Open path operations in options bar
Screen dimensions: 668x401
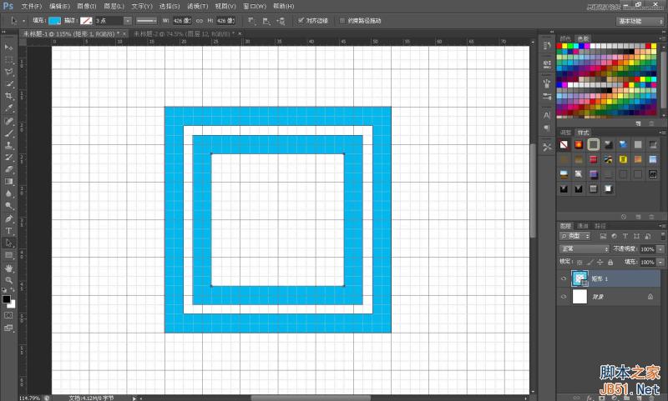[251, 20]
